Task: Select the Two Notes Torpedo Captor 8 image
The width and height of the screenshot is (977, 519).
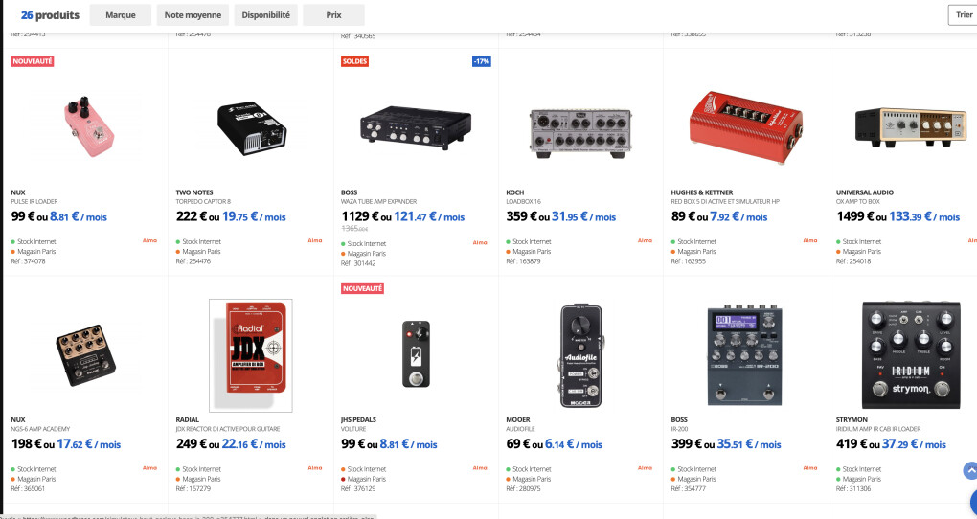Action: click(251, 128)
